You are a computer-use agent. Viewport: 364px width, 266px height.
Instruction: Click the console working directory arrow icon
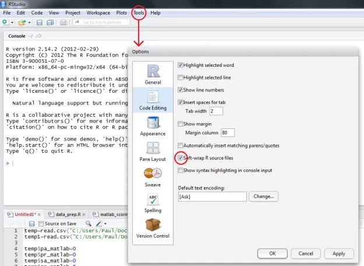pos(39,36)
